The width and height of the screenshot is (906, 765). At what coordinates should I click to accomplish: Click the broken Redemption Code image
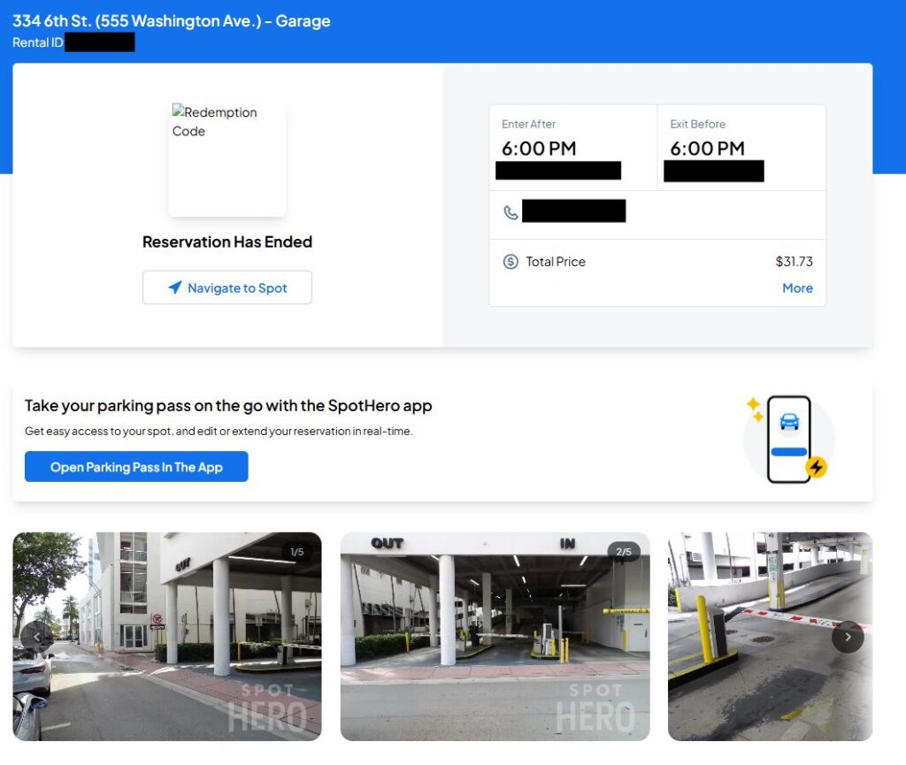click(226, 159)
